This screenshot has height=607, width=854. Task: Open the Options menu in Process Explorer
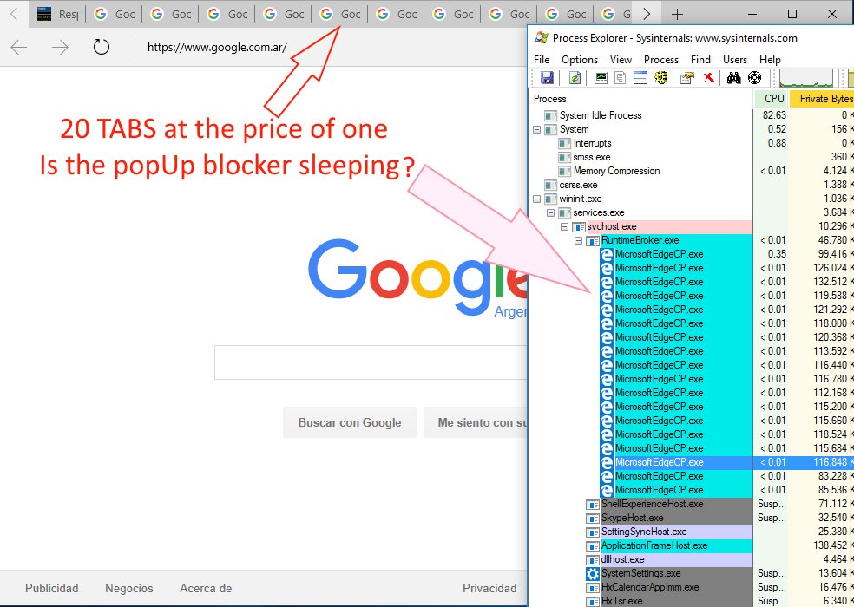[x=580, y=59]
